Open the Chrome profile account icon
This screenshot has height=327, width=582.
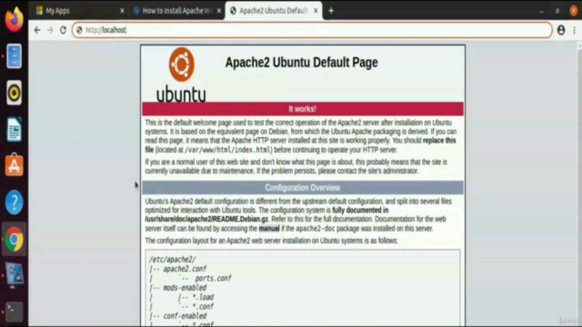click(x=561, y=30)
